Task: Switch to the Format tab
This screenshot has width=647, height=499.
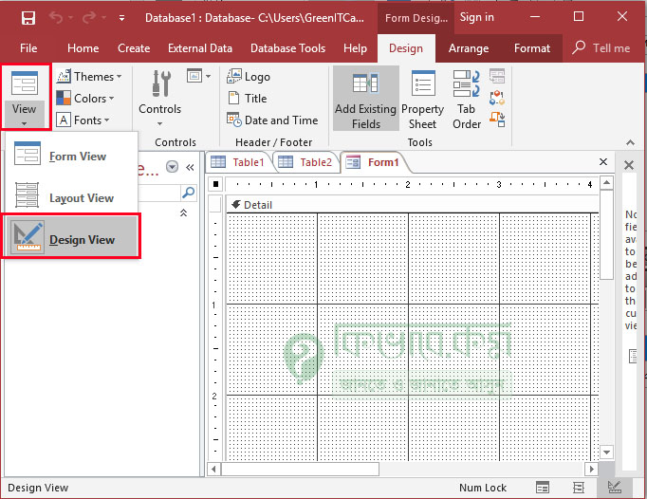Action: (532, 48)
